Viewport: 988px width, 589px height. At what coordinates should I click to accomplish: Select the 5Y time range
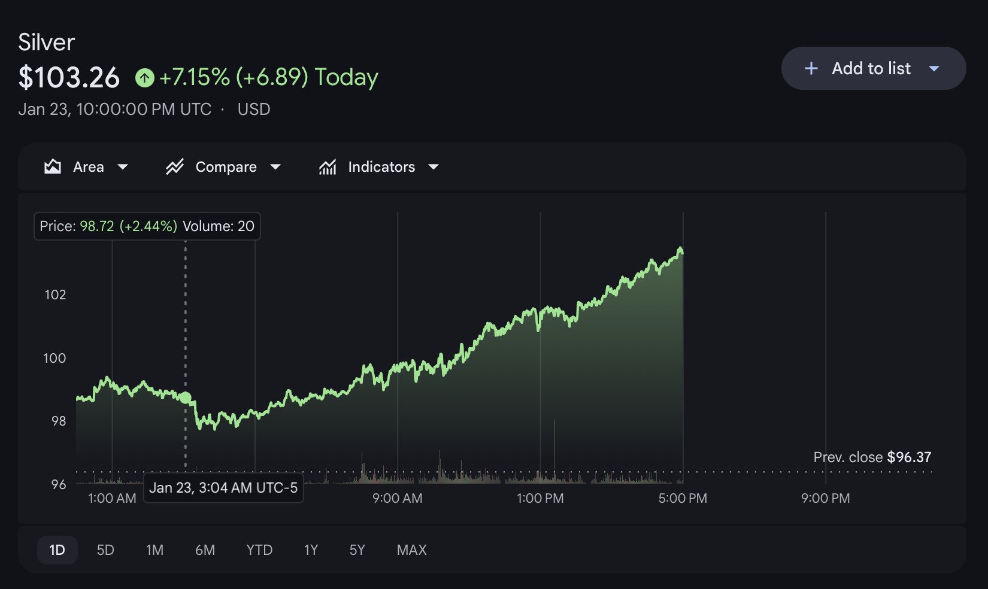pyautogui.click(x=357, y=550)
